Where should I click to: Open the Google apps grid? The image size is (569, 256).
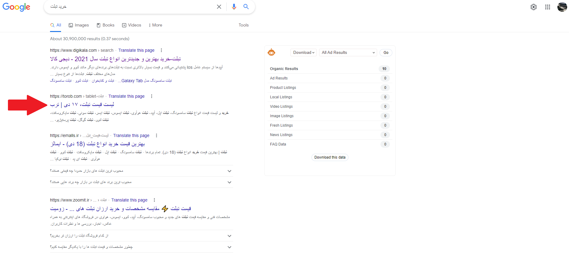pyautogui.click(x=548, y=7)
